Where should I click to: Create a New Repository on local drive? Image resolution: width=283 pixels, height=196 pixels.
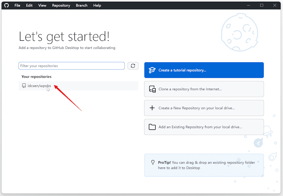coord(204,108)
